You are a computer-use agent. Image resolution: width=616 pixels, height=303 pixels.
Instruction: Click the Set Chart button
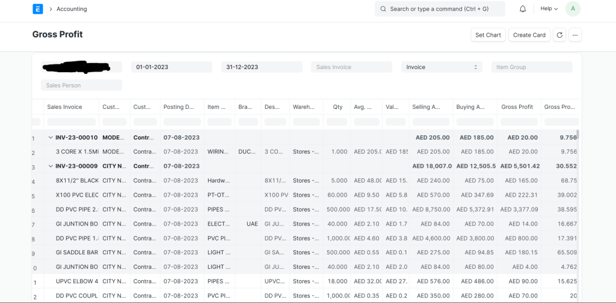pyautogui.click(x=488, y=35)
